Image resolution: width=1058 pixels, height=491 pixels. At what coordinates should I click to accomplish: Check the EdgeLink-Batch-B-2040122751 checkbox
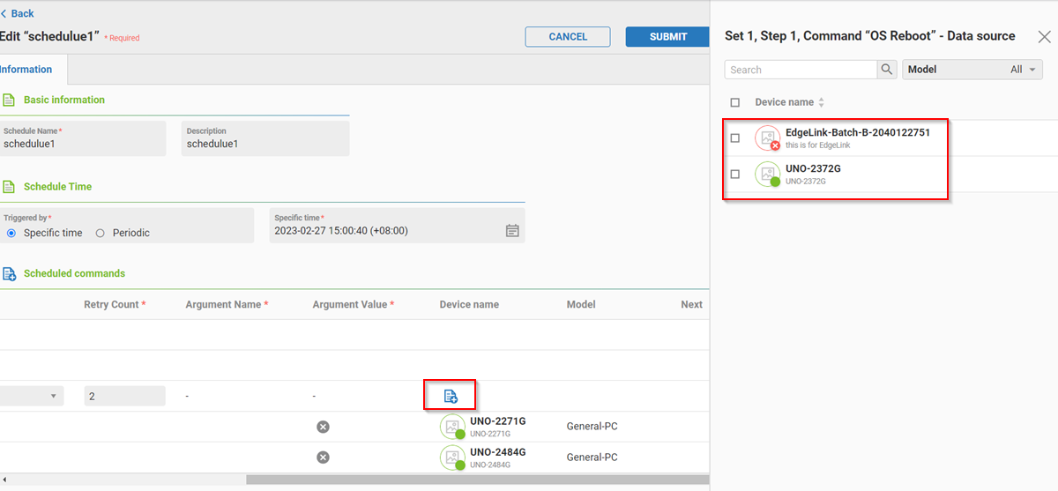[735, 138]
